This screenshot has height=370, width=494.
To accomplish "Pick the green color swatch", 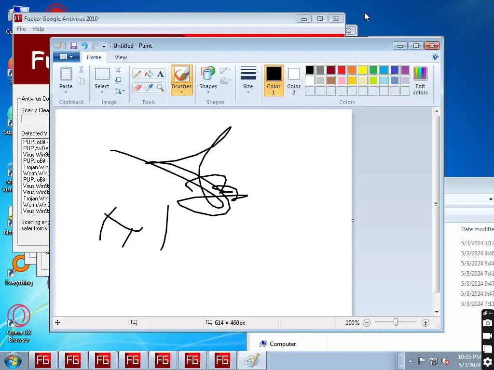I will click(373, 70).
